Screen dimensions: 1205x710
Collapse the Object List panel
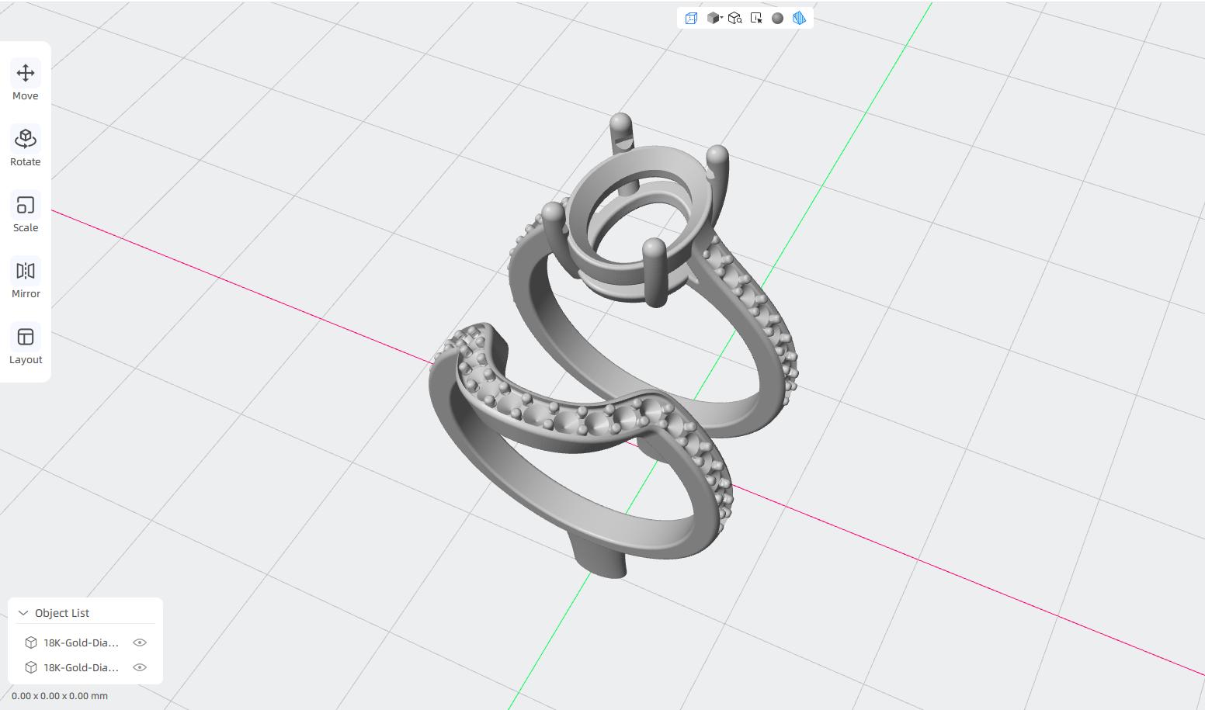coord(23,613)
